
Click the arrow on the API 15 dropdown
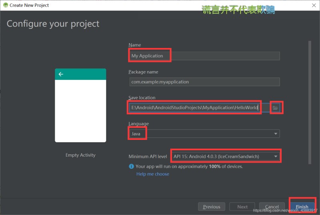[x=276, y=157]
